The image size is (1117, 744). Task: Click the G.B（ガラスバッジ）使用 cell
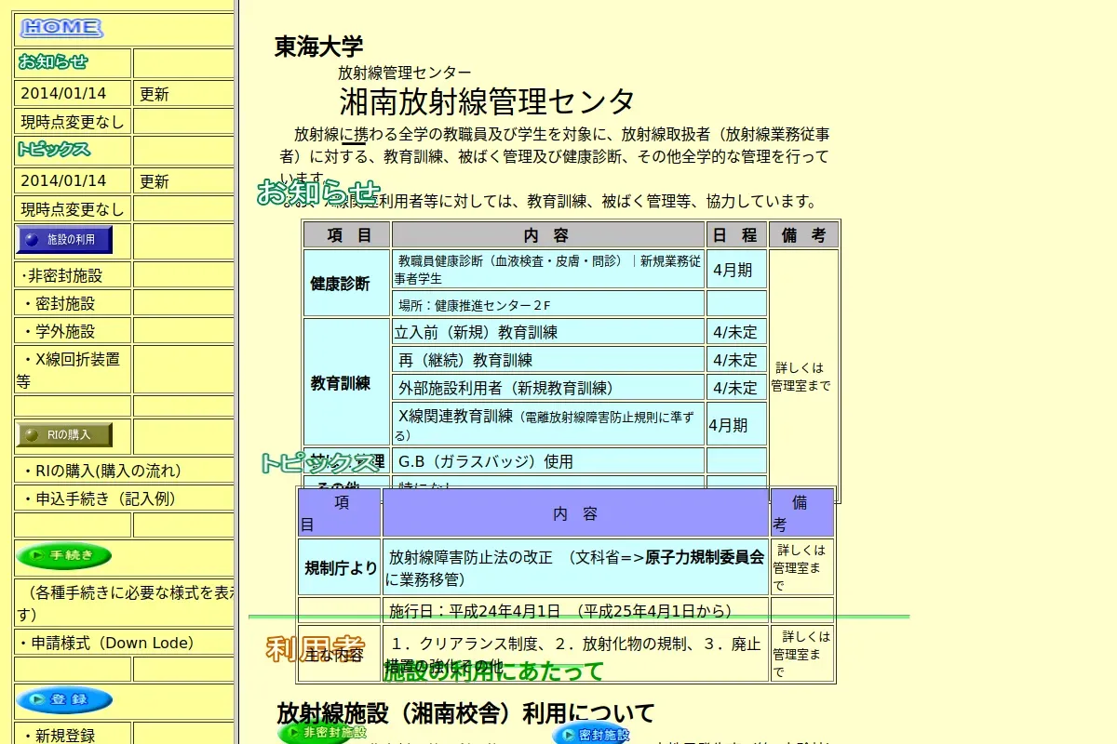click(548, 461)
